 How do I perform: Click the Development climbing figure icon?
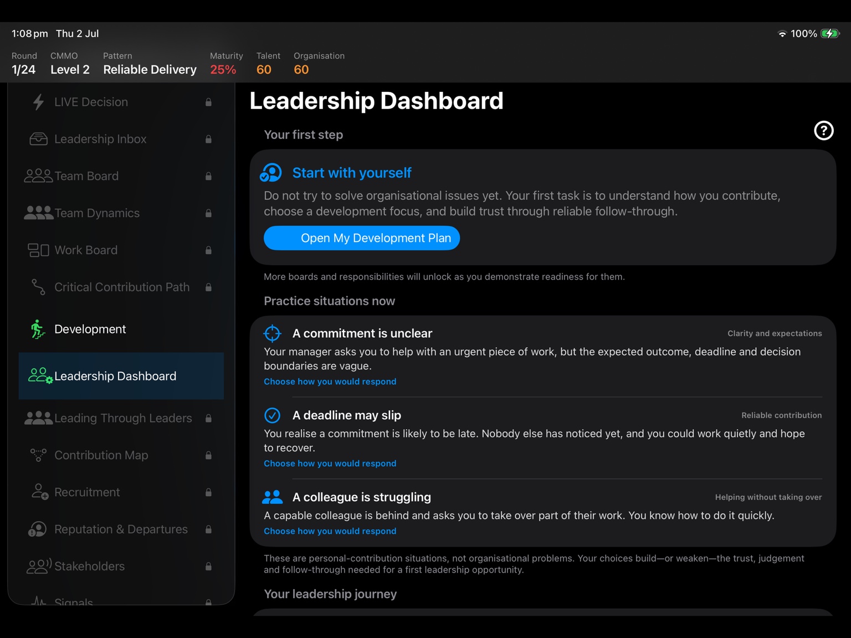[37, 329]
